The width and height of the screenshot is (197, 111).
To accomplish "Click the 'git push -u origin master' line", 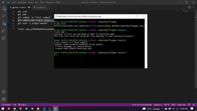I will click(33, 23).
